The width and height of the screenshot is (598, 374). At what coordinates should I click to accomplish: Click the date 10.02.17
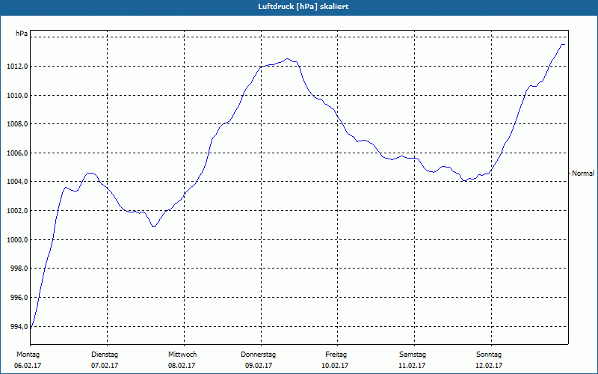(x=335, y=366)
